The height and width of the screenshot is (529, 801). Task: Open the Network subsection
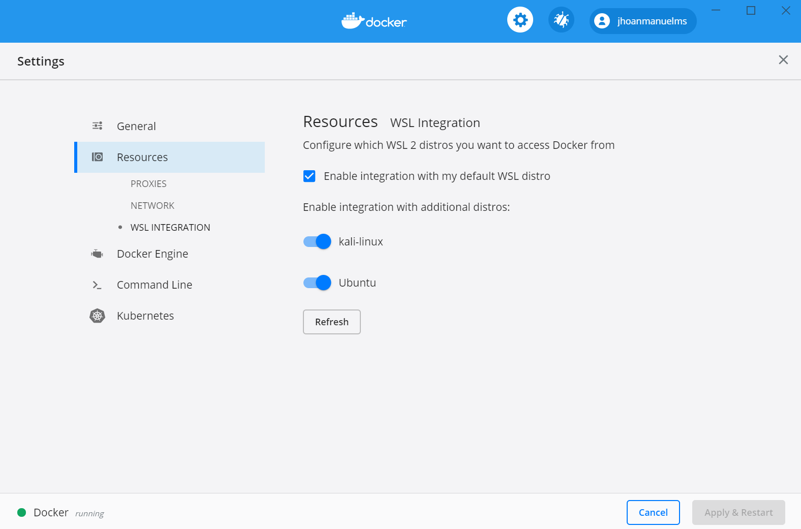pyautogui.click(x=152, y=206)
